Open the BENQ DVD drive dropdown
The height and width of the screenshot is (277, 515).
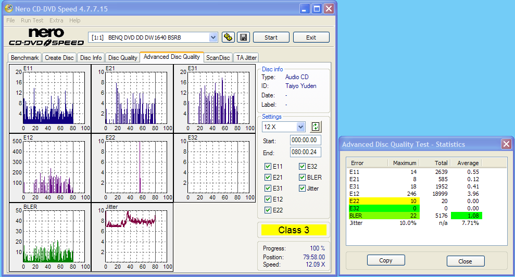pos(213,37)
